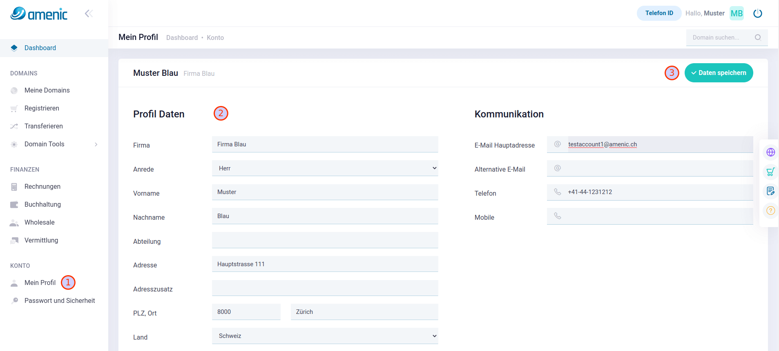Click the empty Adresszusatz input field
This screenshot has width=779, height=351.
[325, 288]
